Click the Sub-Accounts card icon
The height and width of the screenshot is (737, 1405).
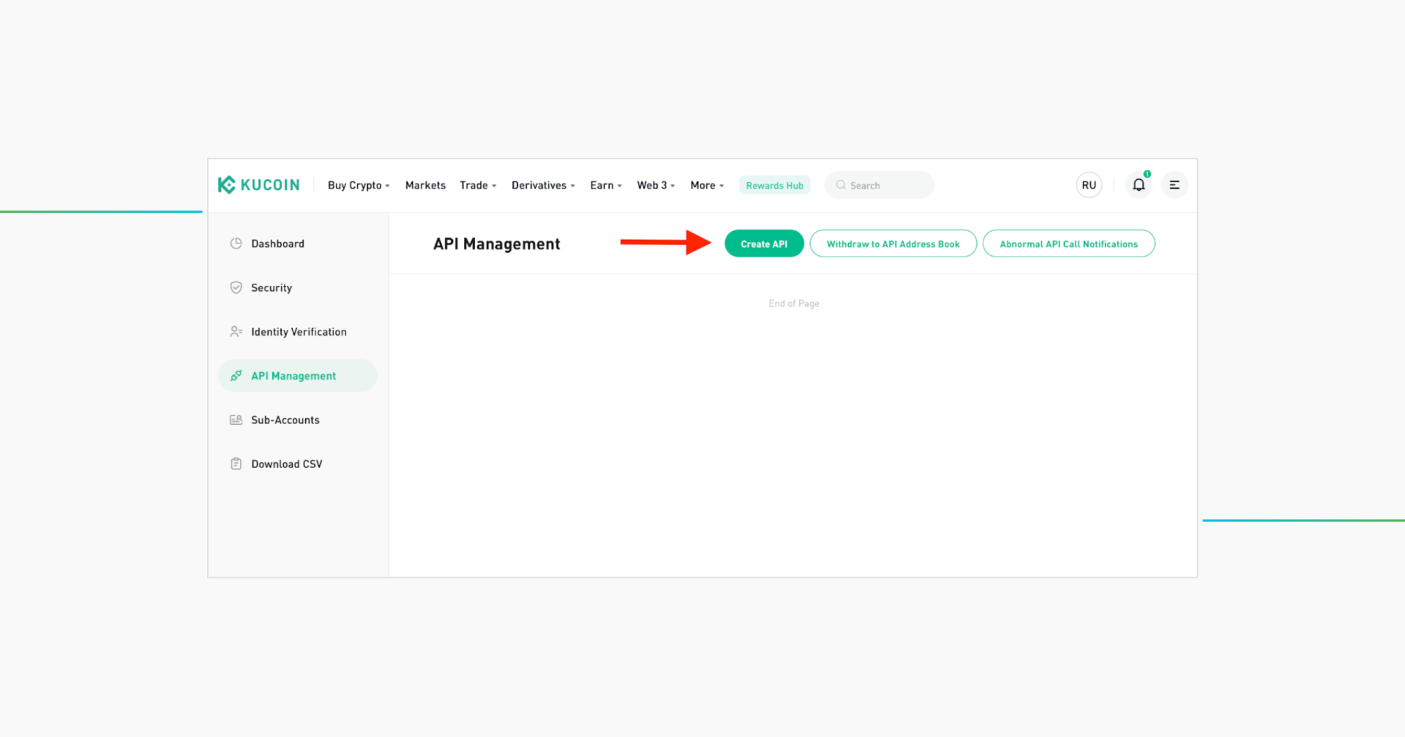tap(236, 419)
